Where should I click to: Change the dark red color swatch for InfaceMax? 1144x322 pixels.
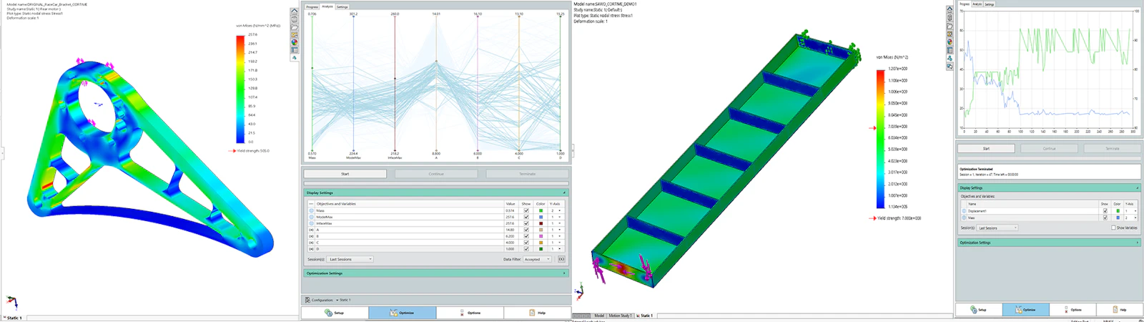[541, 223]
